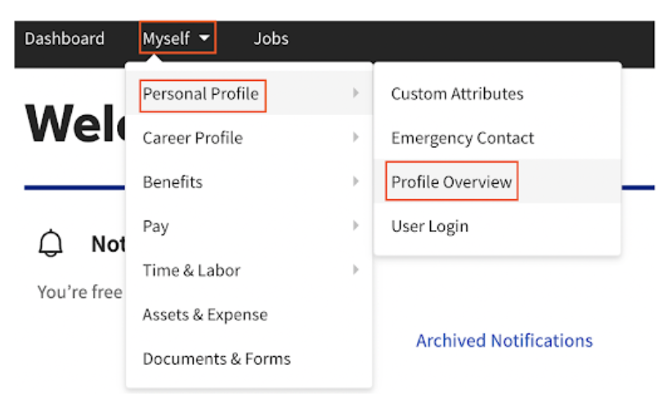Select Career Profile menu item
The height and width of the screenshot is (405, 672).
[192, 138]
